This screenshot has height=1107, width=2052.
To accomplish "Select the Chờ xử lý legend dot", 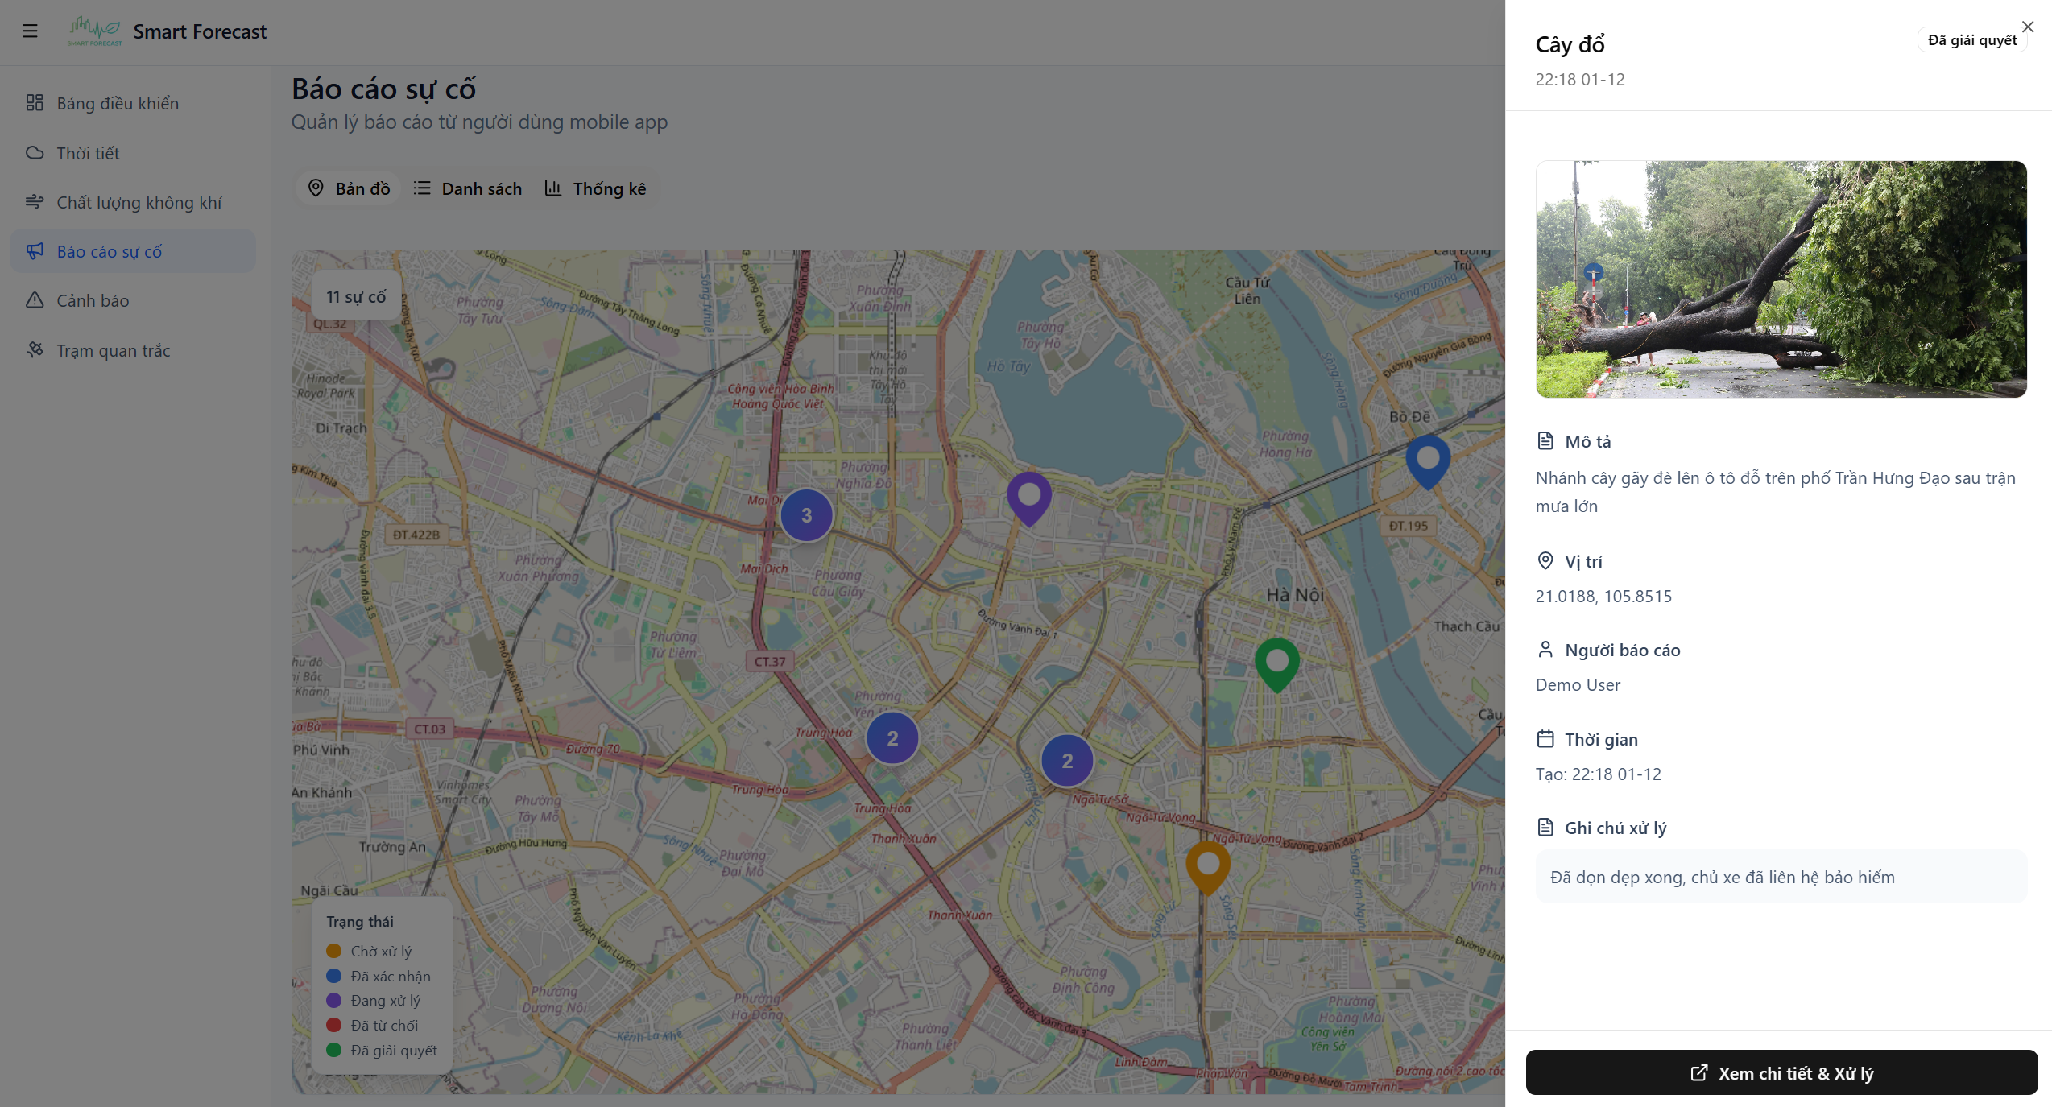I will point(333,950).
